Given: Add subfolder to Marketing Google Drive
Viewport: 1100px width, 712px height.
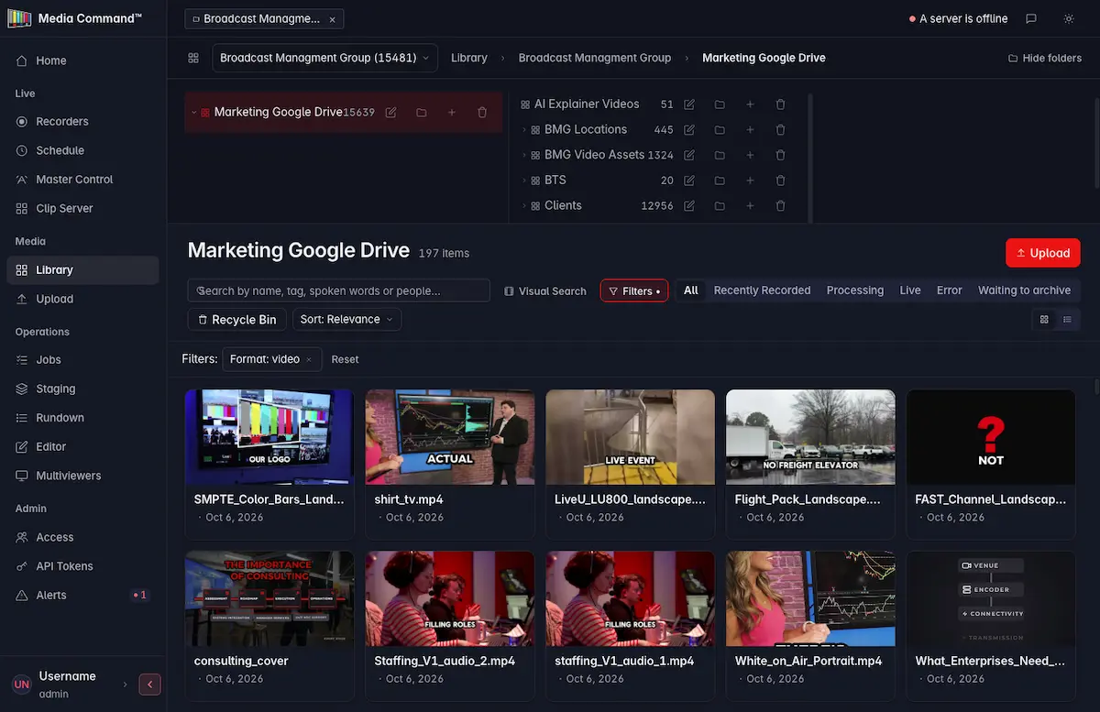Looking at the screenshot, I should coord(452,113).
